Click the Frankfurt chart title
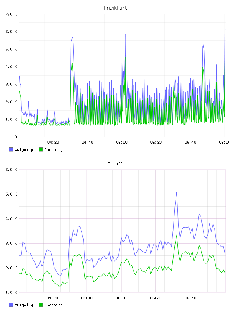Image resolution: width=231 pixels, height=311 pixels. point(115,8)
